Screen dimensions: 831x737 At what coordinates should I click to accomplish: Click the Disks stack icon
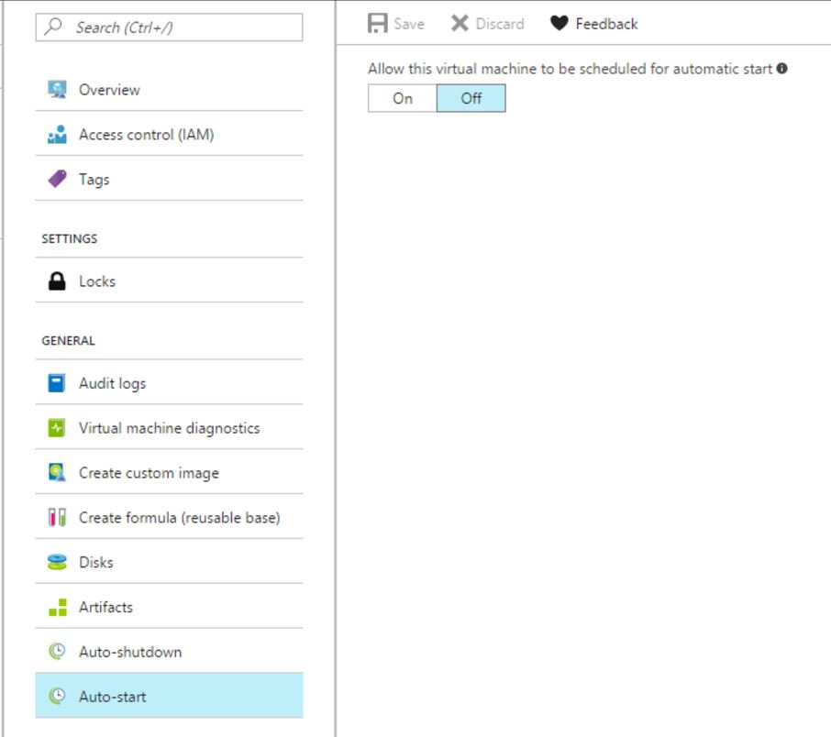pos(57,562)
